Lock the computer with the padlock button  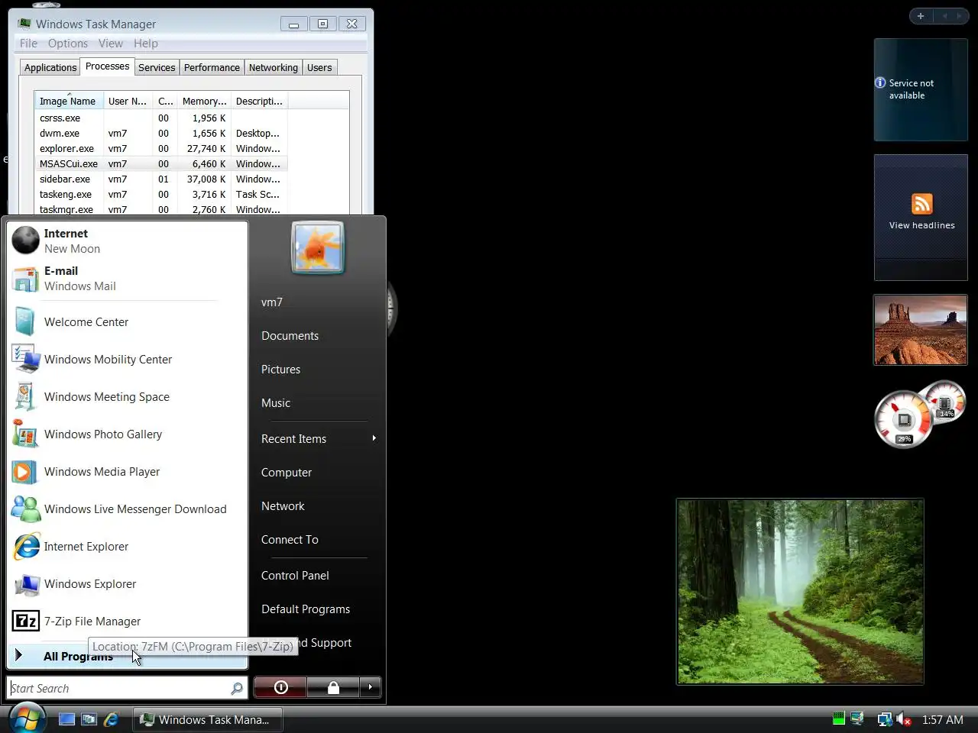point(333,687)
